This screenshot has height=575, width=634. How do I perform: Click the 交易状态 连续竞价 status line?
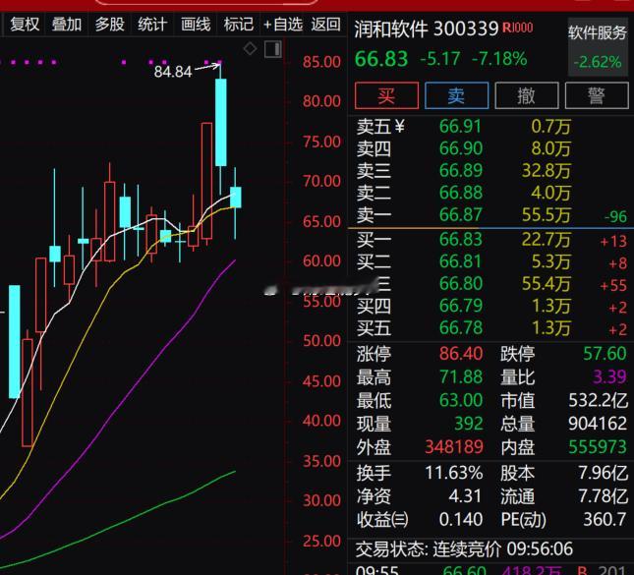point(464,548)
